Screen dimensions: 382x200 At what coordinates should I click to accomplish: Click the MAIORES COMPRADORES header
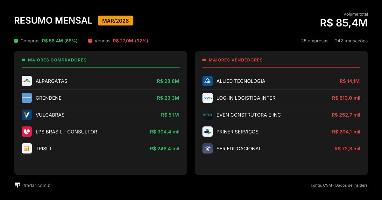click(x=57, y=60)
